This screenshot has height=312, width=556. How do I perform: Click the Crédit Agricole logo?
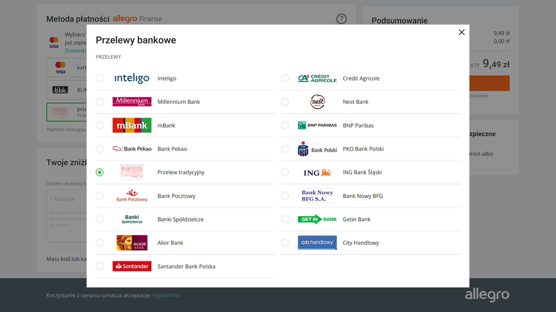coord(317,78)
